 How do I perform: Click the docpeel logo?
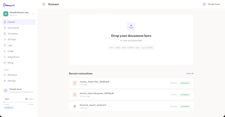[x=9, y=5]
